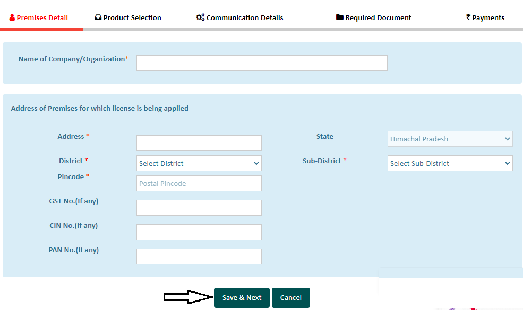The image size is (523, 310).
Task: Open the Premises Detail tab
Action: coord(39,17)
